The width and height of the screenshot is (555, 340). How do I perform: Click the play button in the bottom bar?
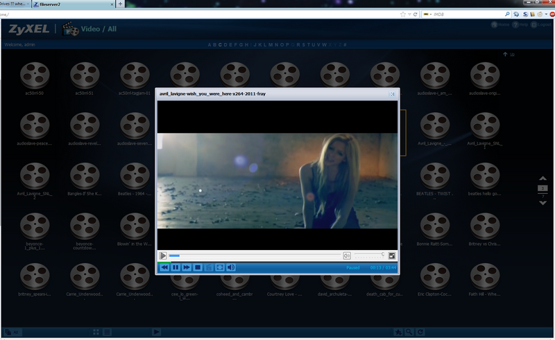click(x=156, y=332)
